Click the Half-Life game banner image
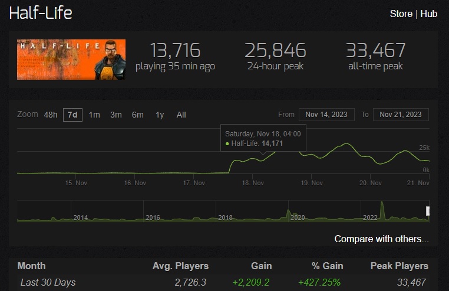 (71, 59)
